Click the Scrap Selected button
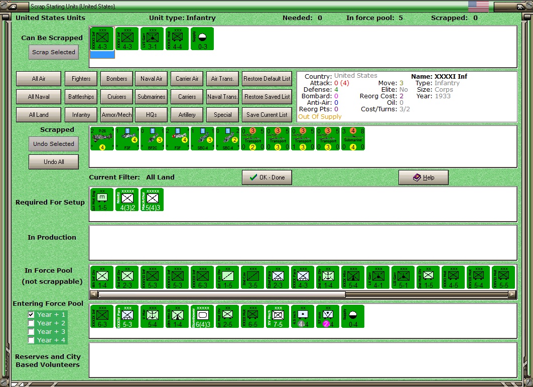 click(54, 52)
